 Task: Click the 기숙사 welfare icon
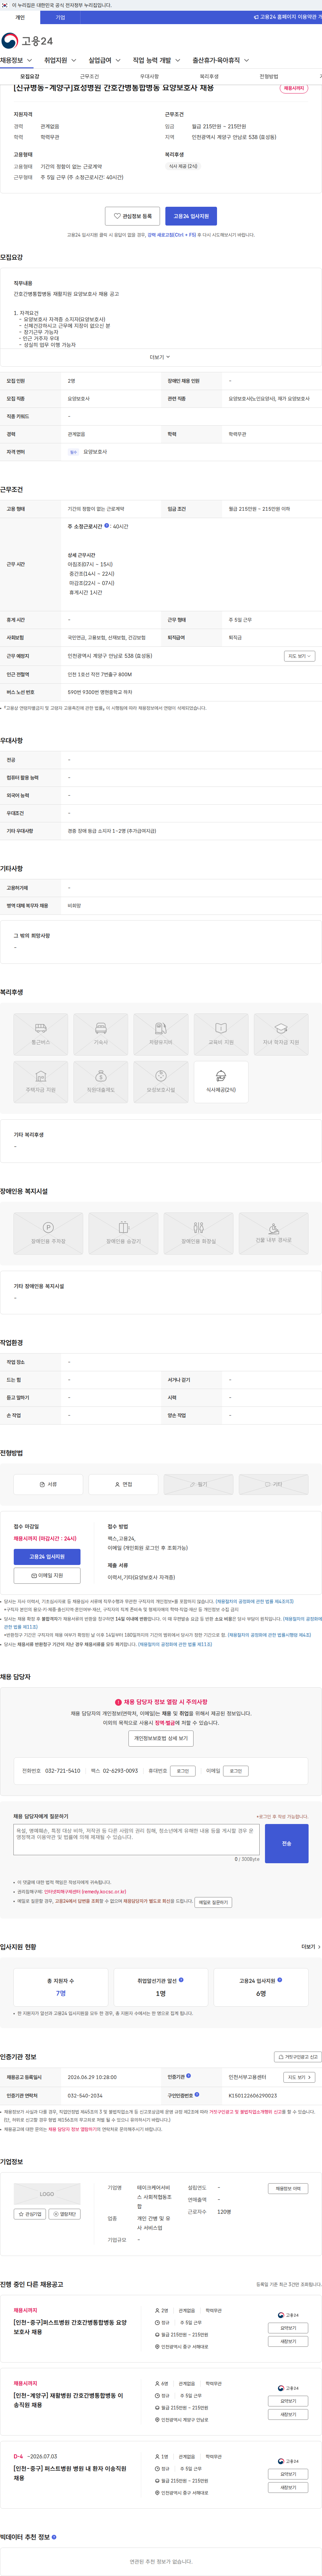click(x=101, y=1034)
